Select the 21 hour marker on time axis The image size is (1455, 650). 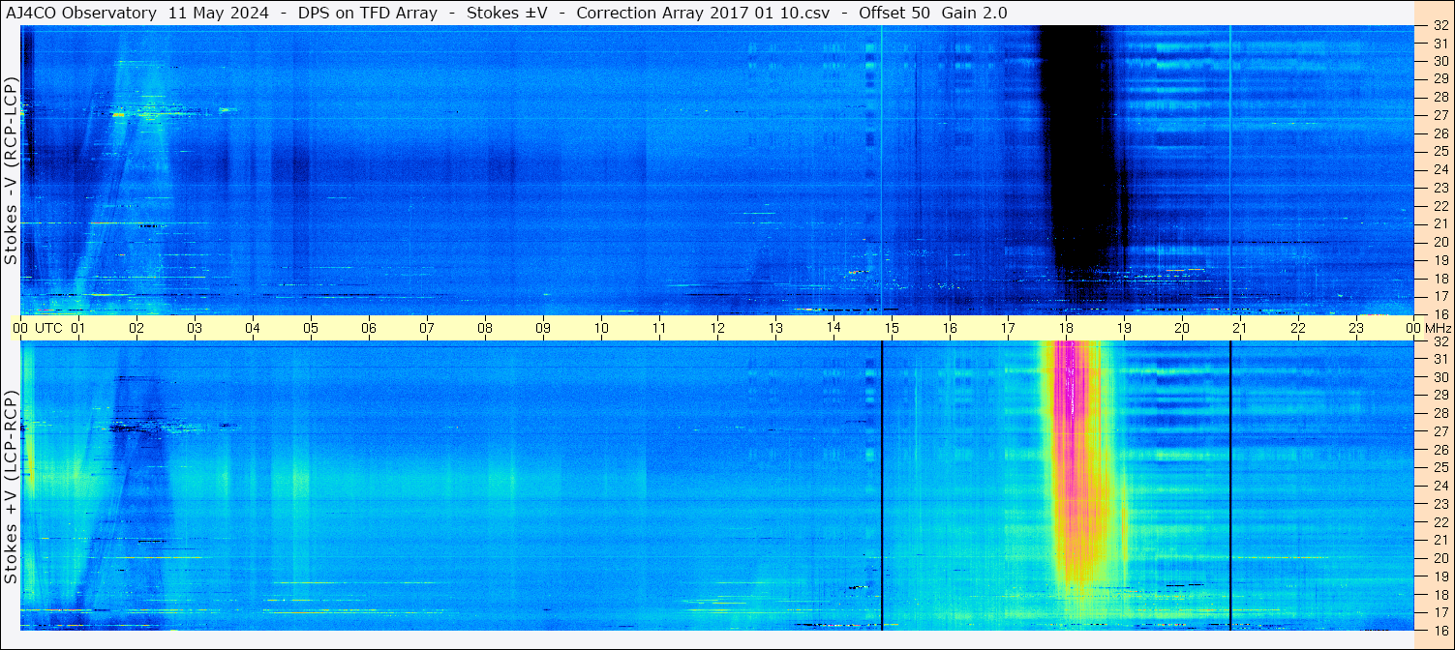click(x=1240, y=329)
